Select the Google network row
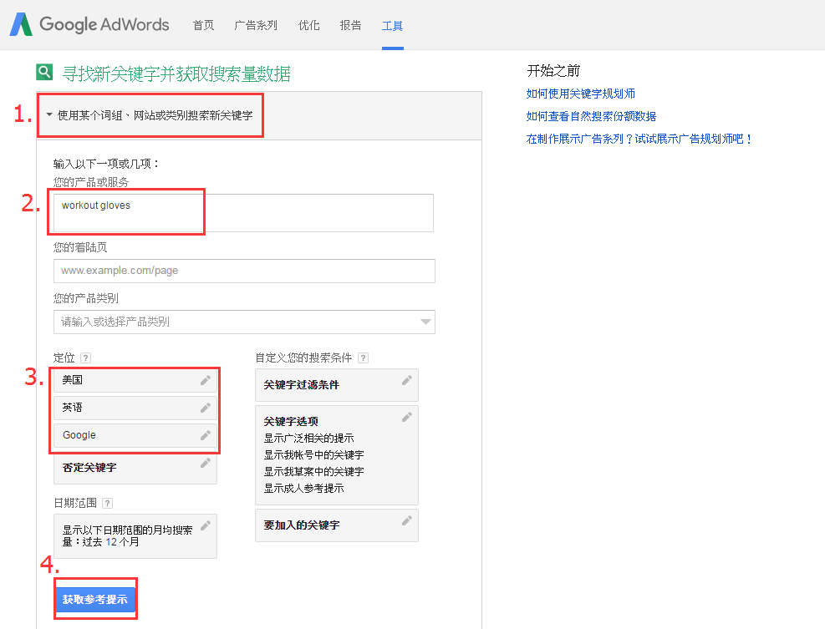This screenshot has height=629, width=825. pos(135,435)
